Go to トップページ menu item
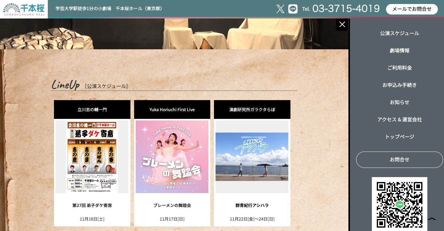 pos(399,137)
